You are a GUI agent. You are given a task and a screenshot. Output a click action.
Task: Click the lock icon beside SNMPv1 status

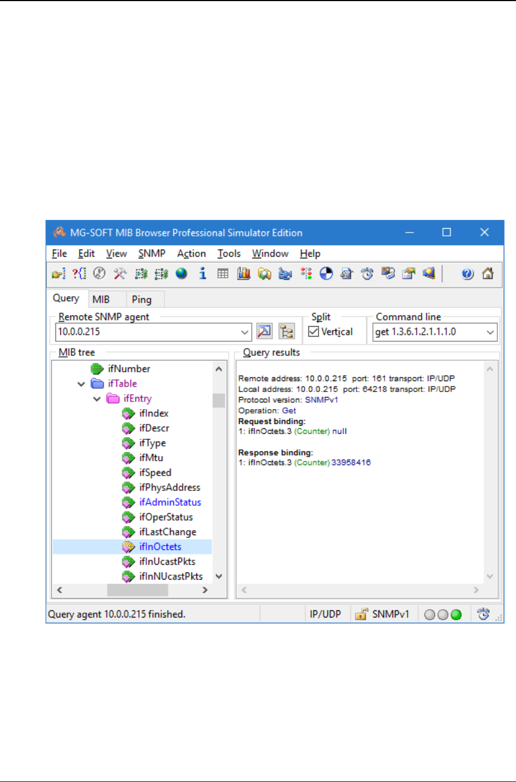(361, 614)
